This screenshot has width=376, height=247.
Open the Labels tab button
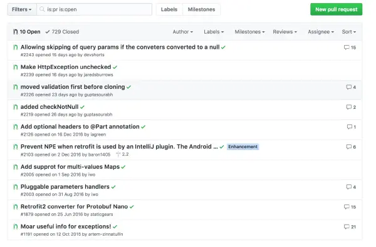coord(169,9)
